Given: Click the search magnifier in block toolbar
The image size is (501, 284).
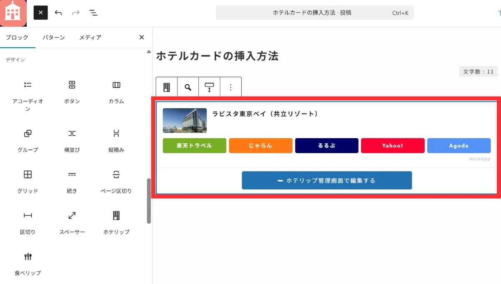Looking at the screenshot, I should (188, 87).
